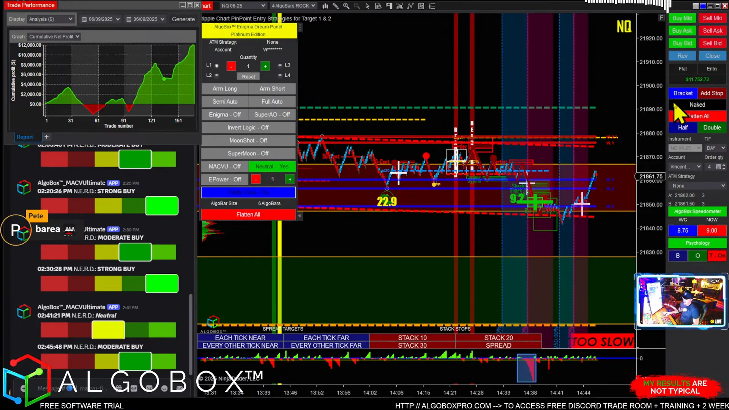
Task: Open the strategies line-node icon
Action: point(410,6)
